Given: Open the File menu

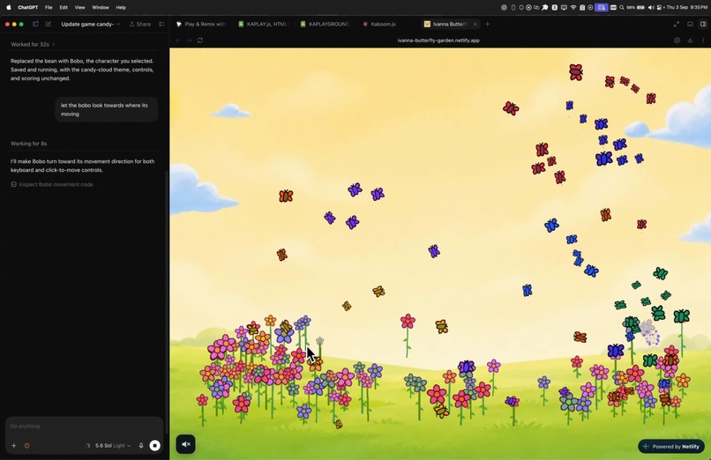Looking at the screenshot, I should point(49,7).
